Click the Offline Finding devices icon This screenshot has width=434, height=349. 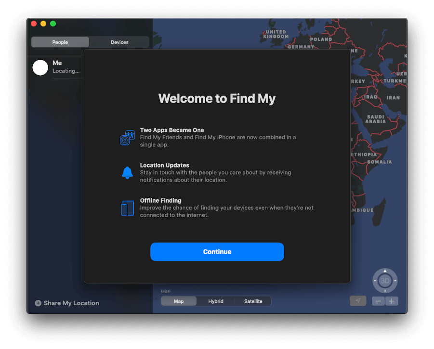tap(127, 208)
